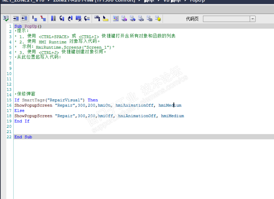The height and width of the screenshot is (199, 274).
Task: Click the 'End If' line
Action: tap(22, 121)
